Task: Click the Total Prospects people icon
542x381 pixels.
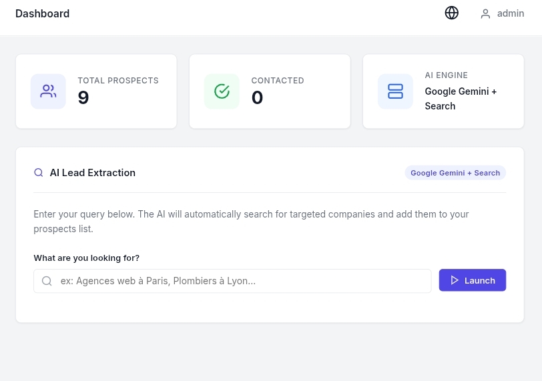Action: 48,91
